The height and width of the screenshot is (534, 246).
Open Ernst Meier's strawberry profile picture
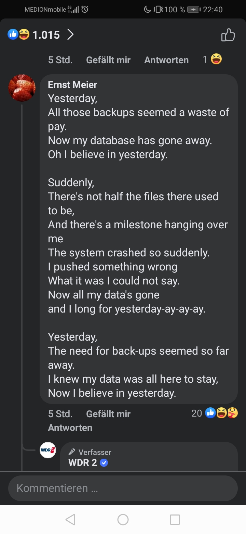pos(22,88)
